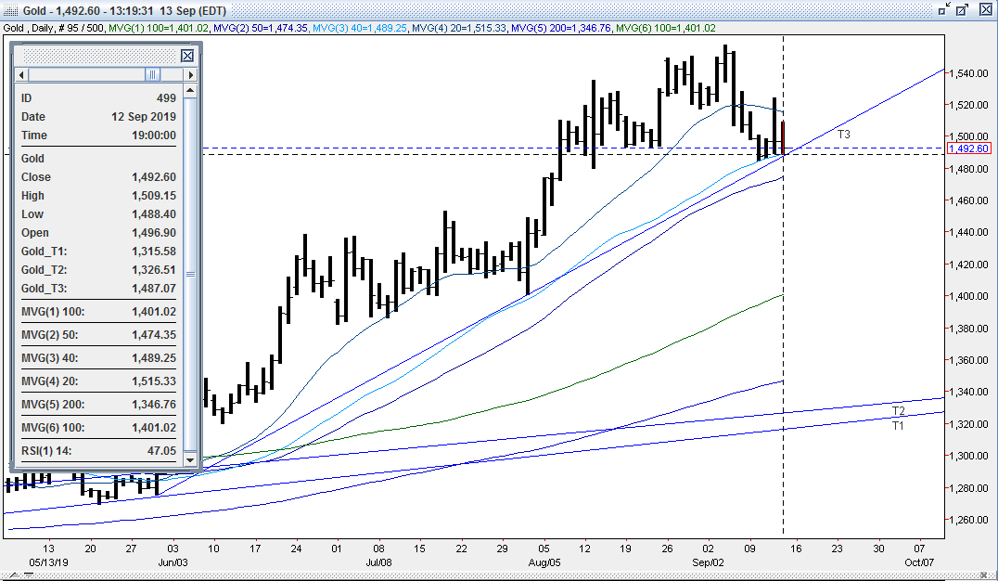
Task: Click the Open value 1,496.90
Action: coord(154,233)
